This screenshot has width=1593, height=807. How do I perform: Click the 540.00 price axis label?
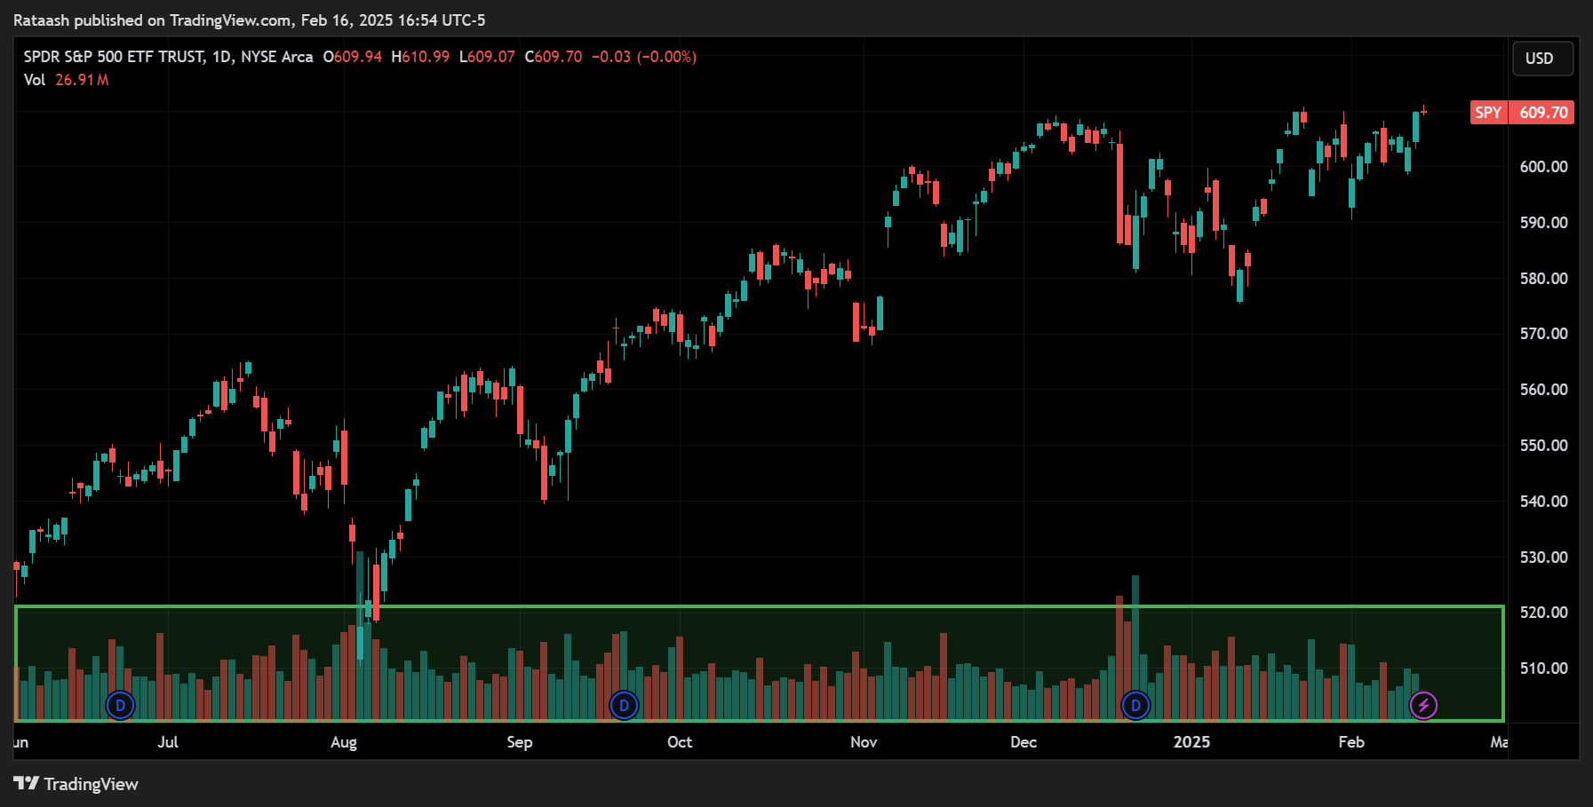pyautogui.click(x=1543, y=502)
